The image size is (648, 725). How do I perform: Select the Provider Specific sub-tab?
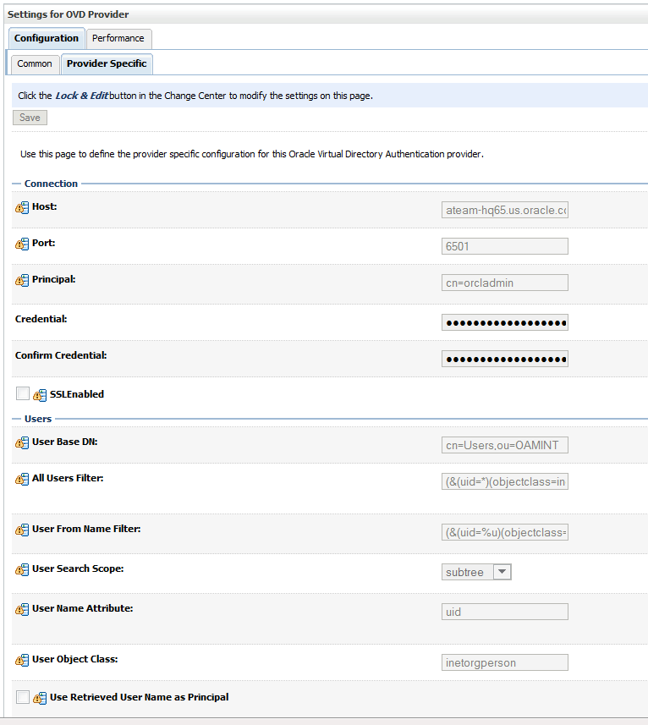click(107, 63)
